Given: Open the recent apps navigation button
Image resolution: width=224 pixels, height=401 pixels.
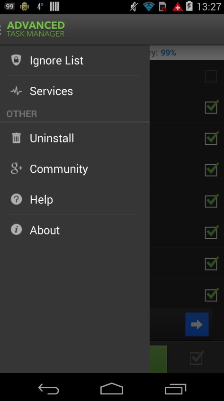Looking at the screenshot, I should coord(175,389).
